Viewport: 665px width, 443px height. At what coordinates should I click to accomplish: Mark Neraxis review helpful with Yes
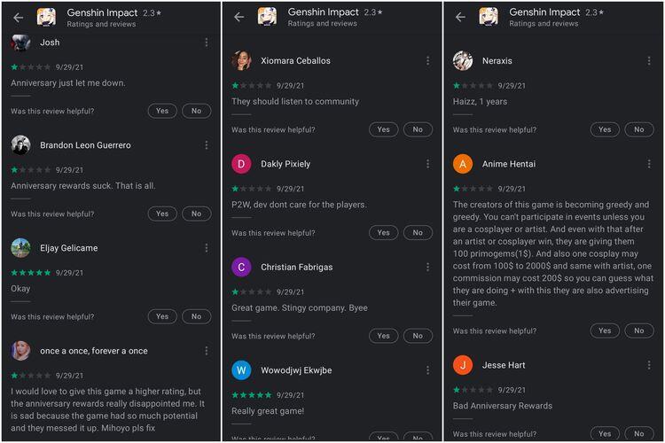point(604,129)
